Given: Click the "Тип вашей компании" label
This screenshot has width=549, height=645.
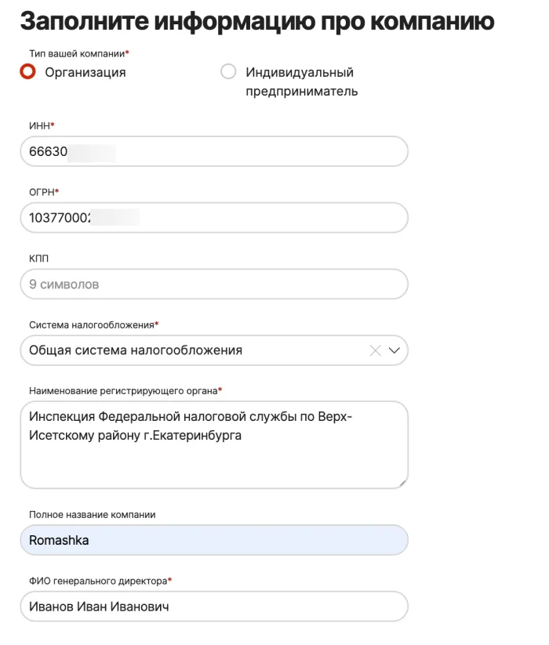Looking at the screenshot, I should click(78, 53).
